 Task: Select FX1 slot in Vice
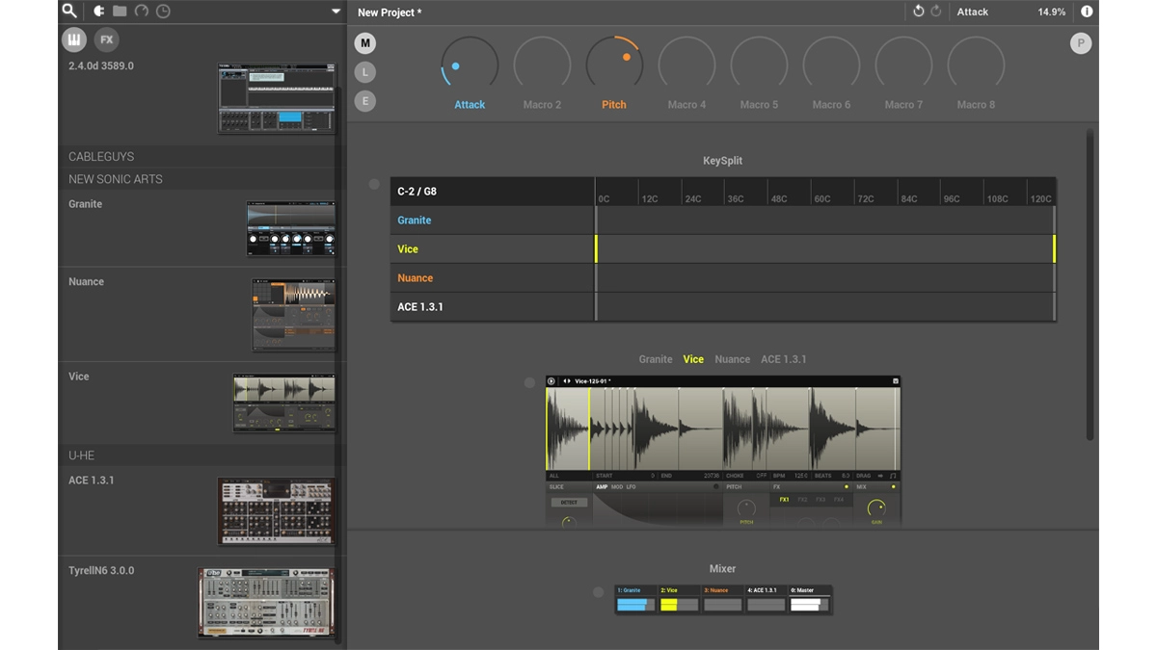[x=785, y=500]
